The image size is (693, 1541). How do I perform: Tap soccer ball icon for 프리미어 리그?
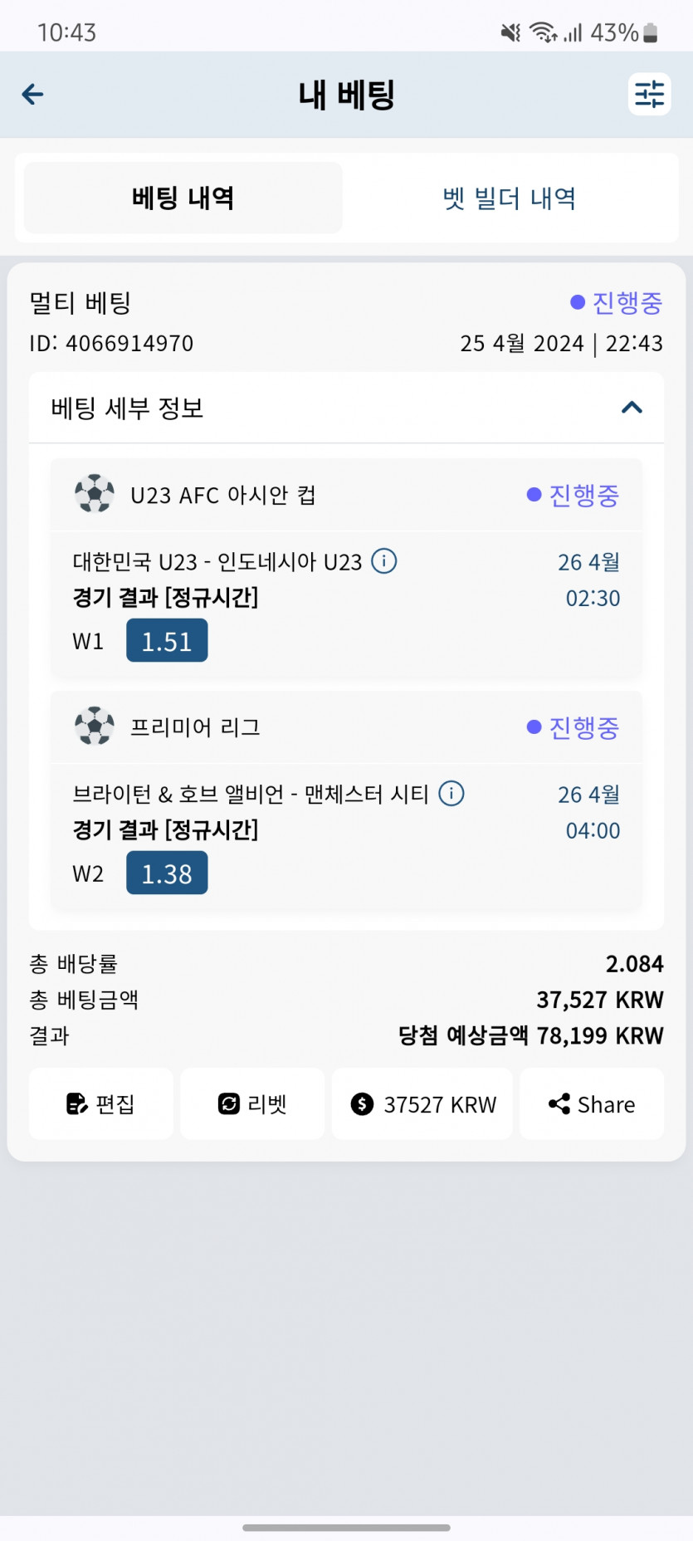tap(95, 726)
